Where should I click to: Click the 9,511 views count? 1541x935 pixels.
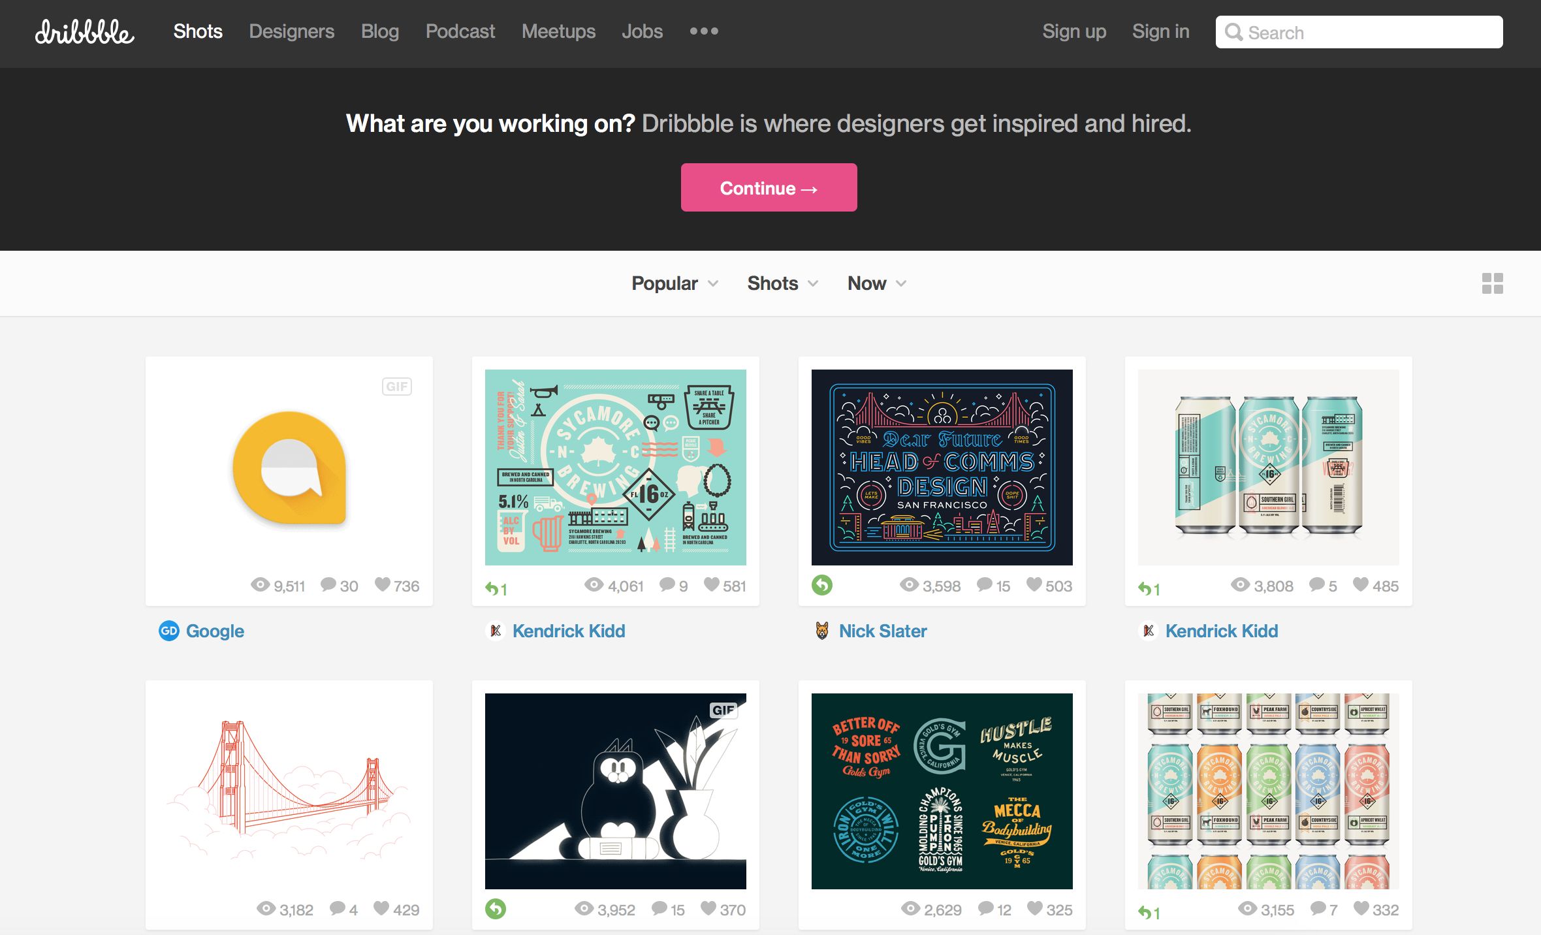289,586
